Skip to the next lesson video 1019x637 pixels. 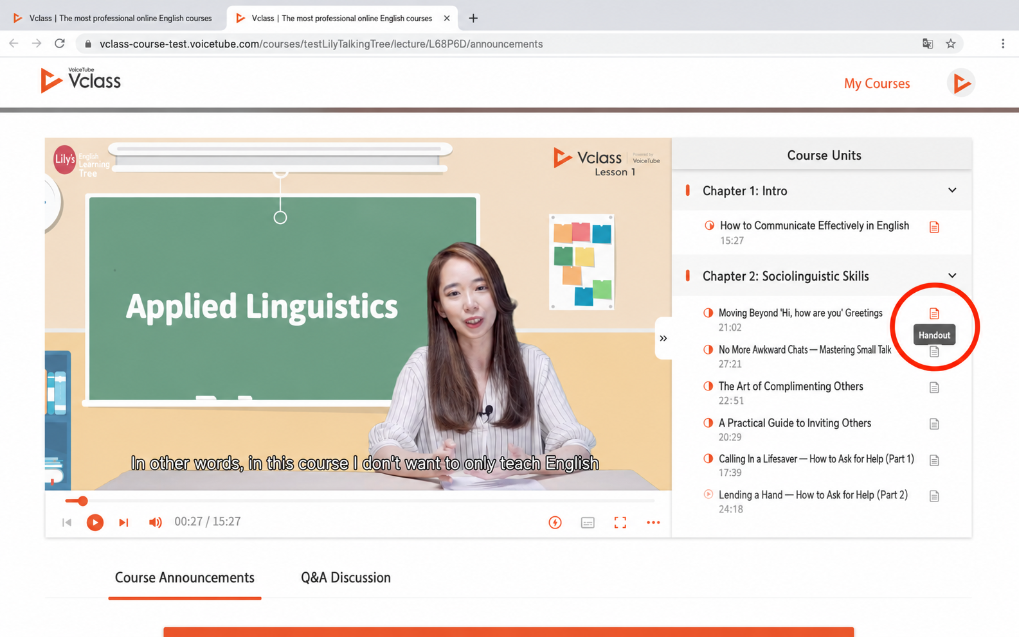(x=123, y=523)
